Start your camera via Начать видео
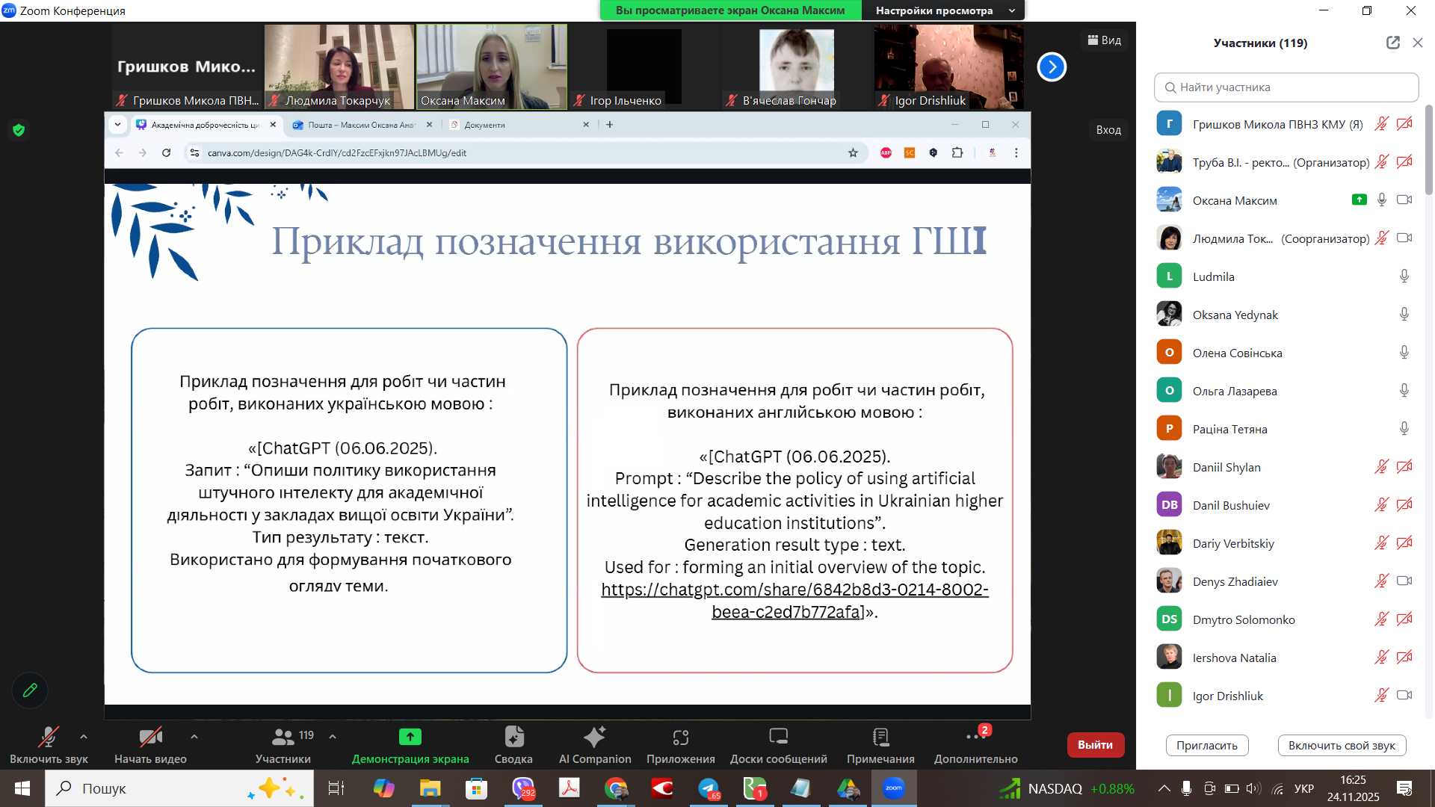1435x807 pixels. point(150,743)
